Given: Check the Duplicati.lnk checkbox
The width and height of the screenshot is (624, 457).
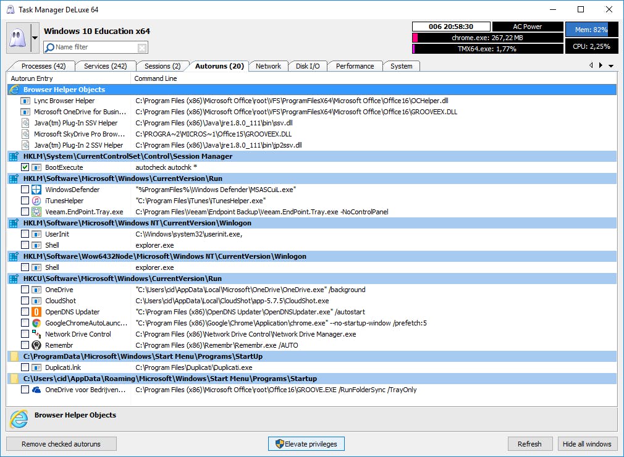Looking at the screenshot, I should pyautogui.click(x=25, y=367).
